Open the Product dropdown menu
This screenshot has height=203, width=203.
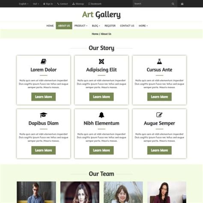[81, 26]
